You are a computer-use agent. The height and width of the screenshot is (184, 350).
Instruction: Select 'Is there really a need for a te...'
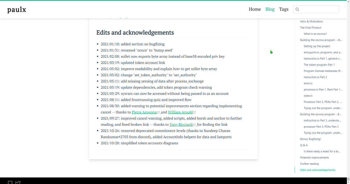[322, 151]
